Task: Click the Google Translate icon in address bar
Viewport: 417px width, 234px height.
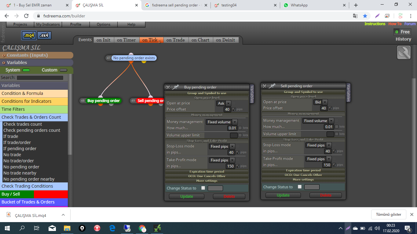Action: (x=355, y=16)
